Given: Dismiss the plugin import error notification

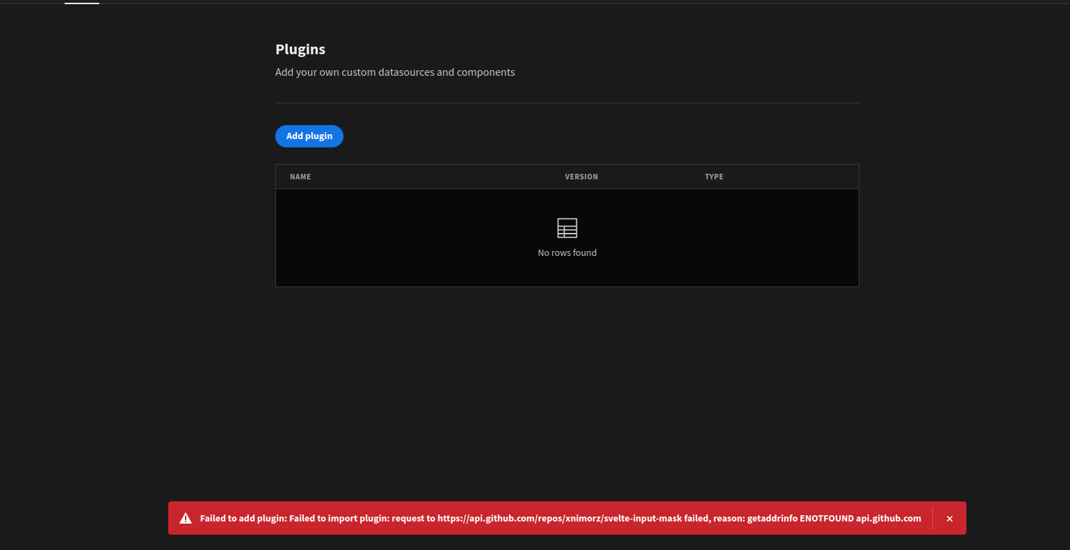Looking at the screenshot, I should 949,517.
